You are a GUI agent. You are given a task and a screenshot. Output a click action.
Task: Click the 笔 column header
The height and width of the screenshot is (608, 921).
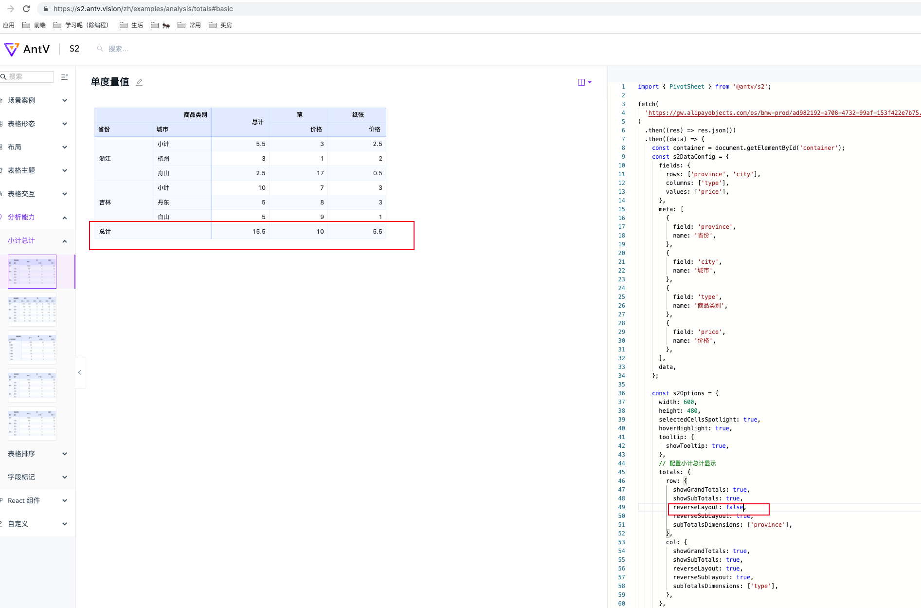pos(299,115)
